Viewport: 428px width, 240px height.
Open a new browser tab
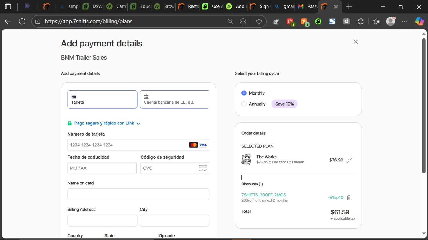pos(349,7)
